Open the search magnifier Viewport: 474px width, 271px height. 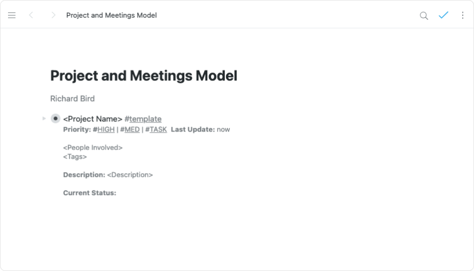tap(424, 16)
